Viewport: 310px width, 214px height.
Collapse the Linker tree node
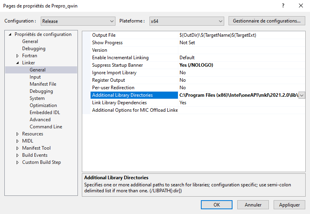coord(17,63)
